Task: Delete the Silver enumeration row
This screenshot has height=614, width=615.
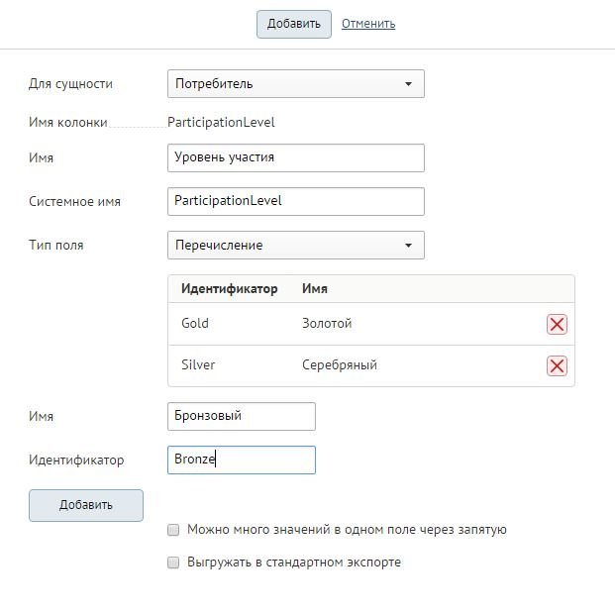Action: point(557,365)
